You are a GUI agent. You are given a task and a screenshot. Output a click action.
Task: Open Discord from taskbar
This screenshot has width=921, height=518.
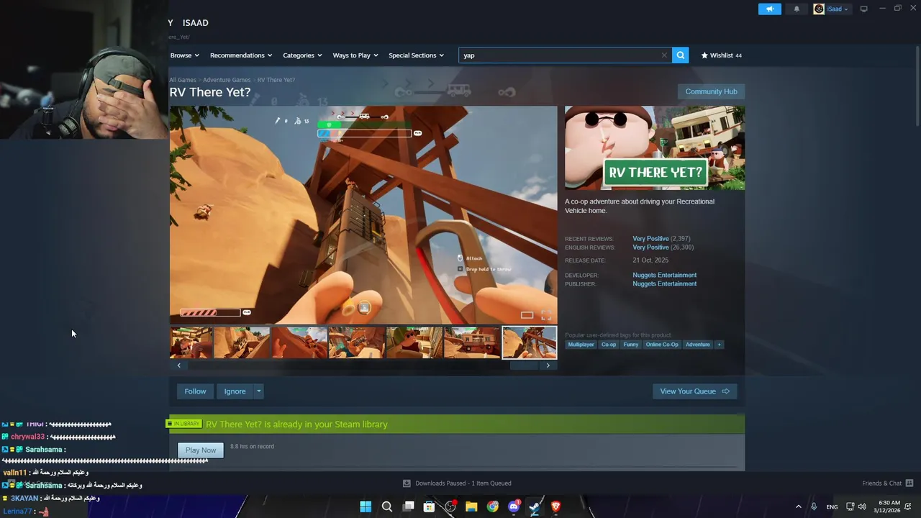tap(514, 506)
